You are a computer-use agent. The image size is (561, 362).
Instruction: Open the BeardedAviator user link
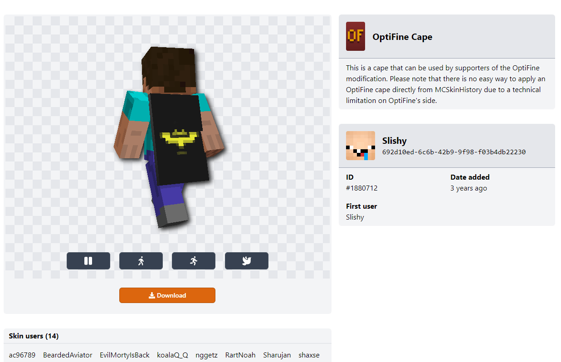coord(67,355)
